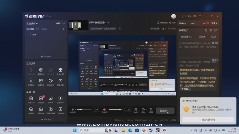Click the 添加电话号码 button
This screenshot has height=134, width=239.
point(208,120)
